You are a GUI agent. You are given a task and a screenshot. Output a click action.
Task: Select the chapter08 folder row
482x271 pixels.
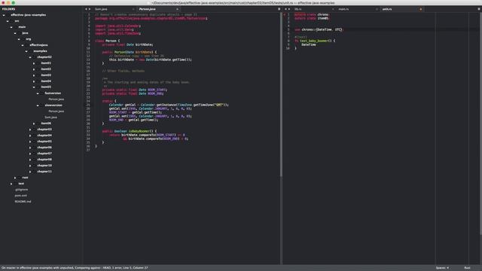tap(44, 160)
